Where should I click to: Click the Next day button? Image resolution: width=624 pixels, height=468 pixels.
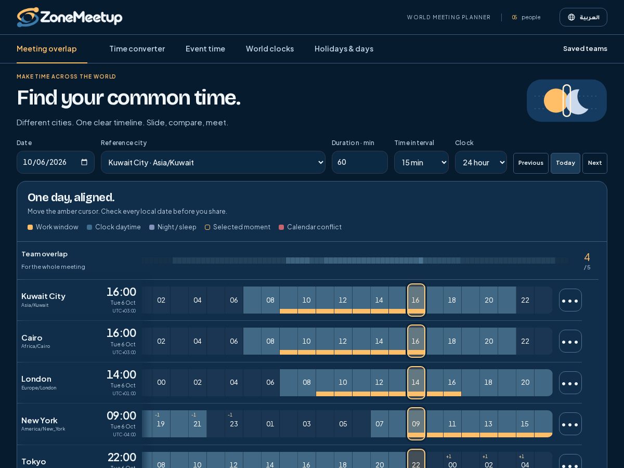[595, 163]
